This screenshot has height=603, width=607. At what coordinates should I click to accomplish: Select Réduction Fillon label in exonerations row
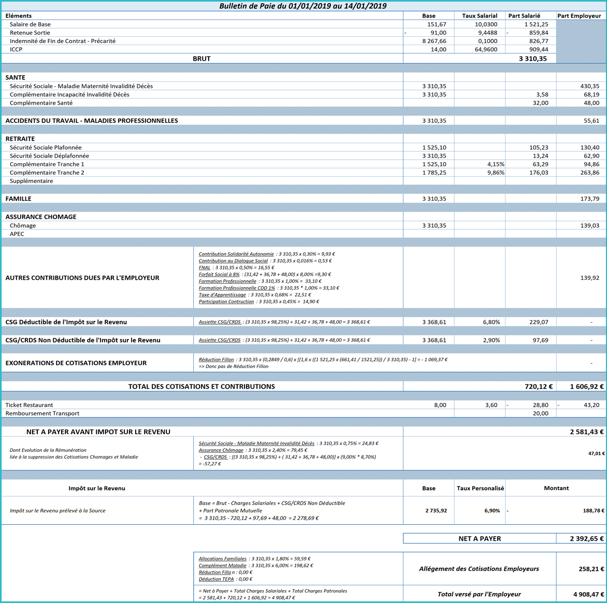coord(216,360)
